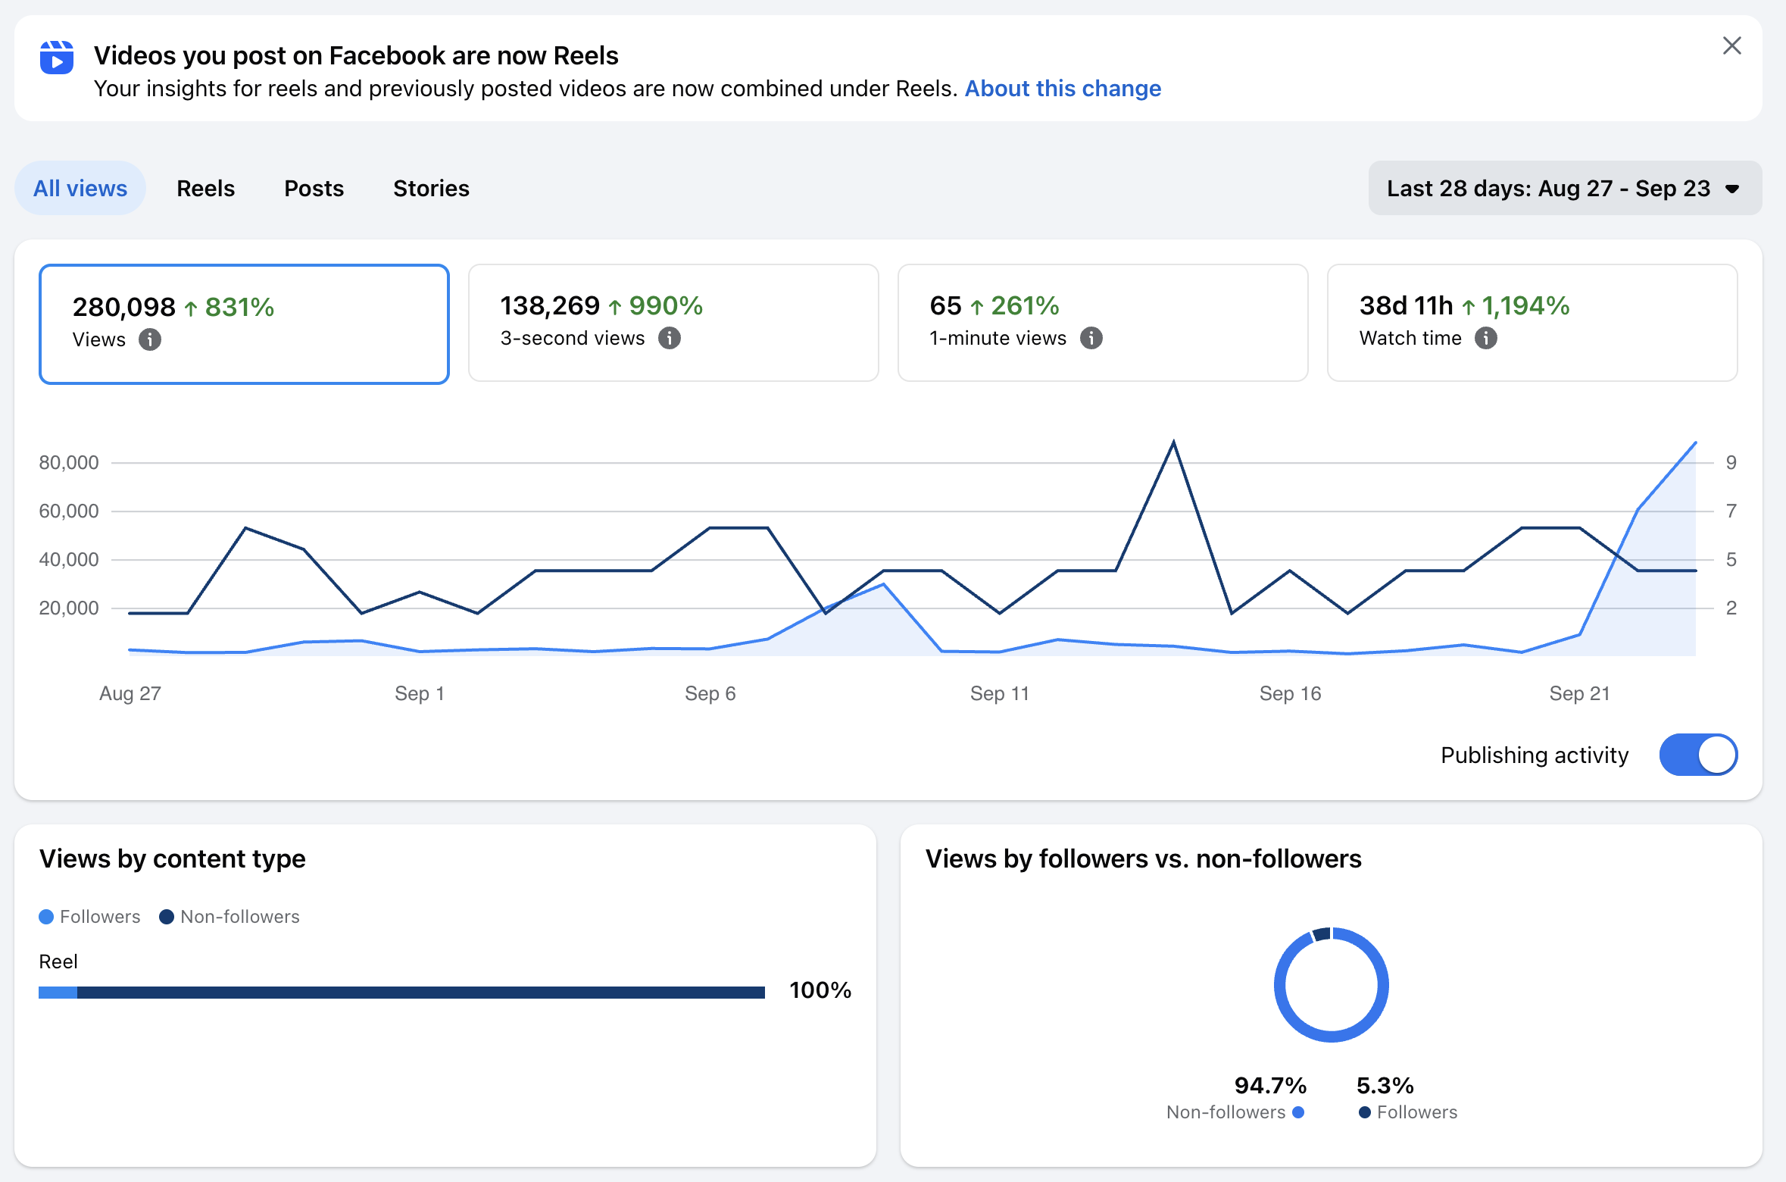Toggle the Publishing activity switch

point(1698,755)
